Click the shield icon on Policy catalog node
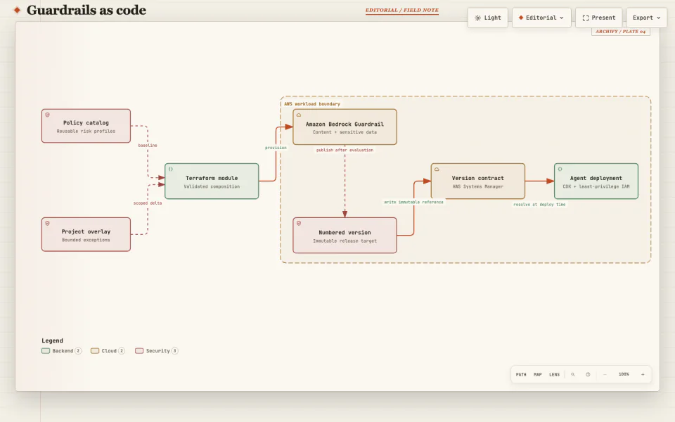This screenshot has height=422, width=675. [47, 115]
